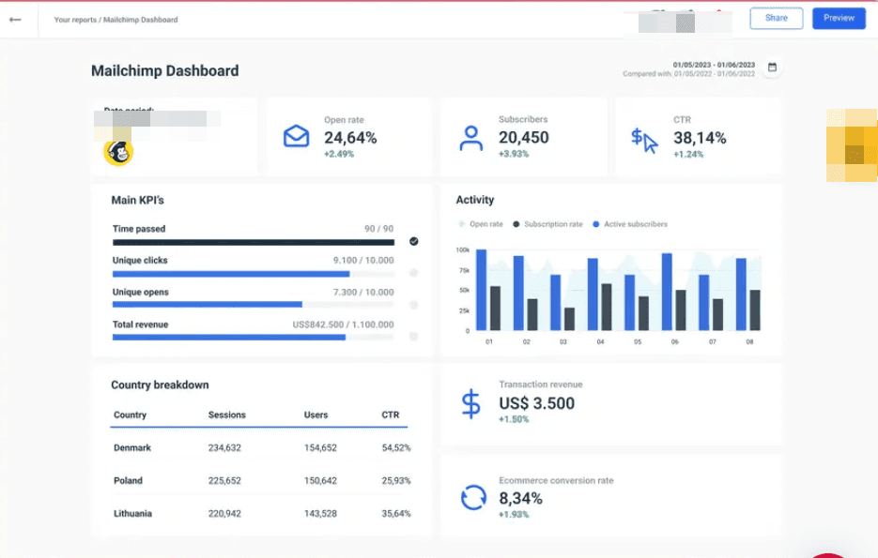Click the Preview button

[839, 18]
